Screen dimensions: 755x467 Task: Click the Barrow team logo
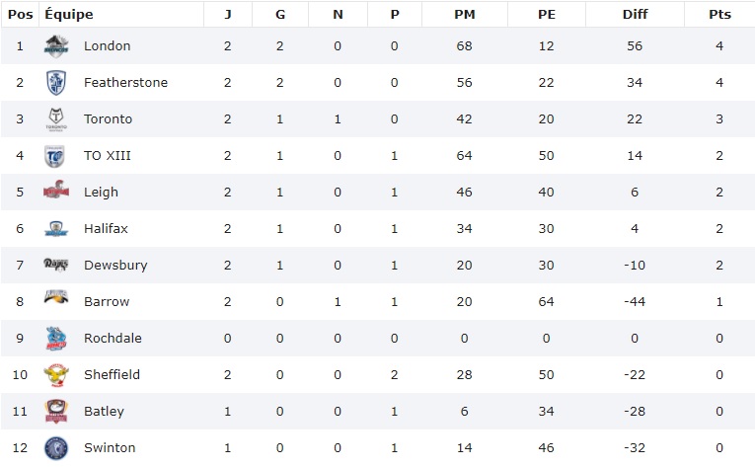click(56, 301)
